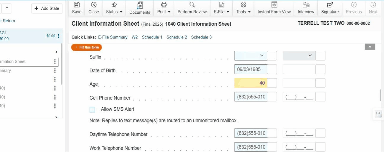The width and height of the screenshot is (384, 152).
Task: Toggle box beside taxpayer Suffix dropdown
Action: click(x=272, y=56)
